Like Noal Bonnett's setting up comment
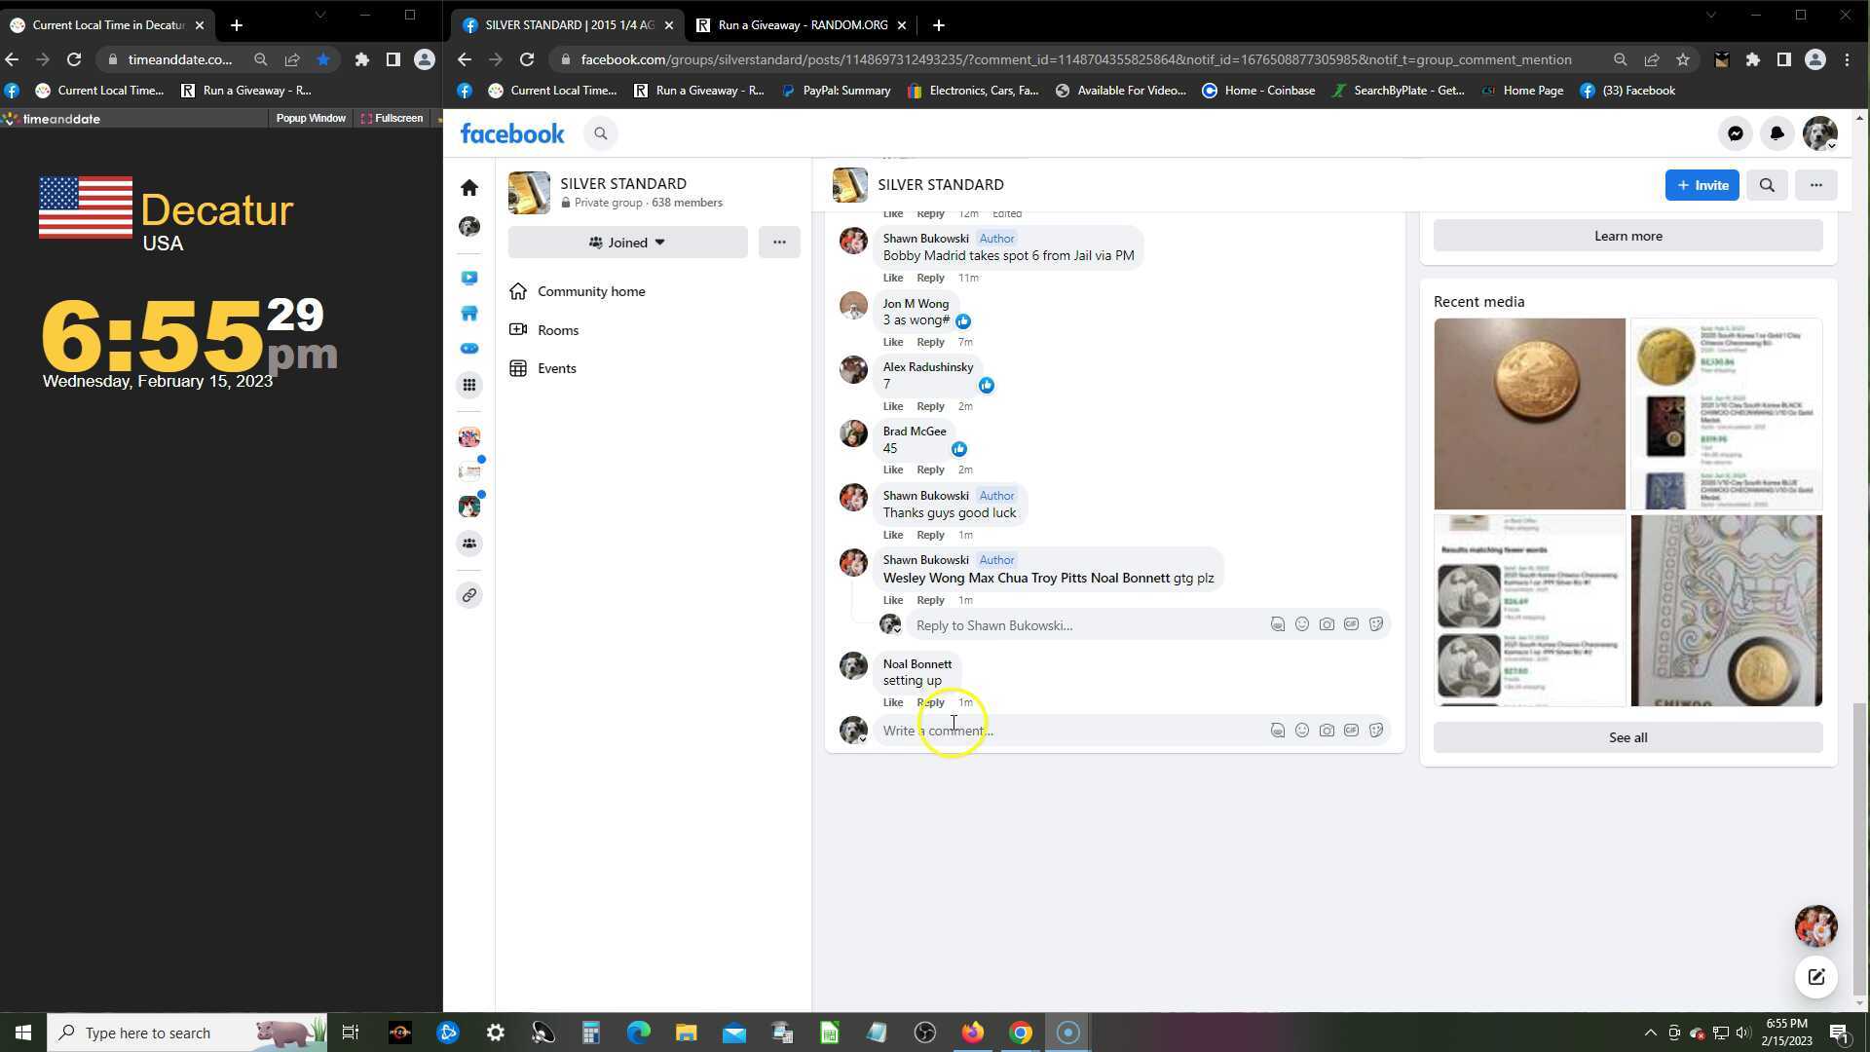This screenshot has height=1052, width=1870. [x=892, y=702]
